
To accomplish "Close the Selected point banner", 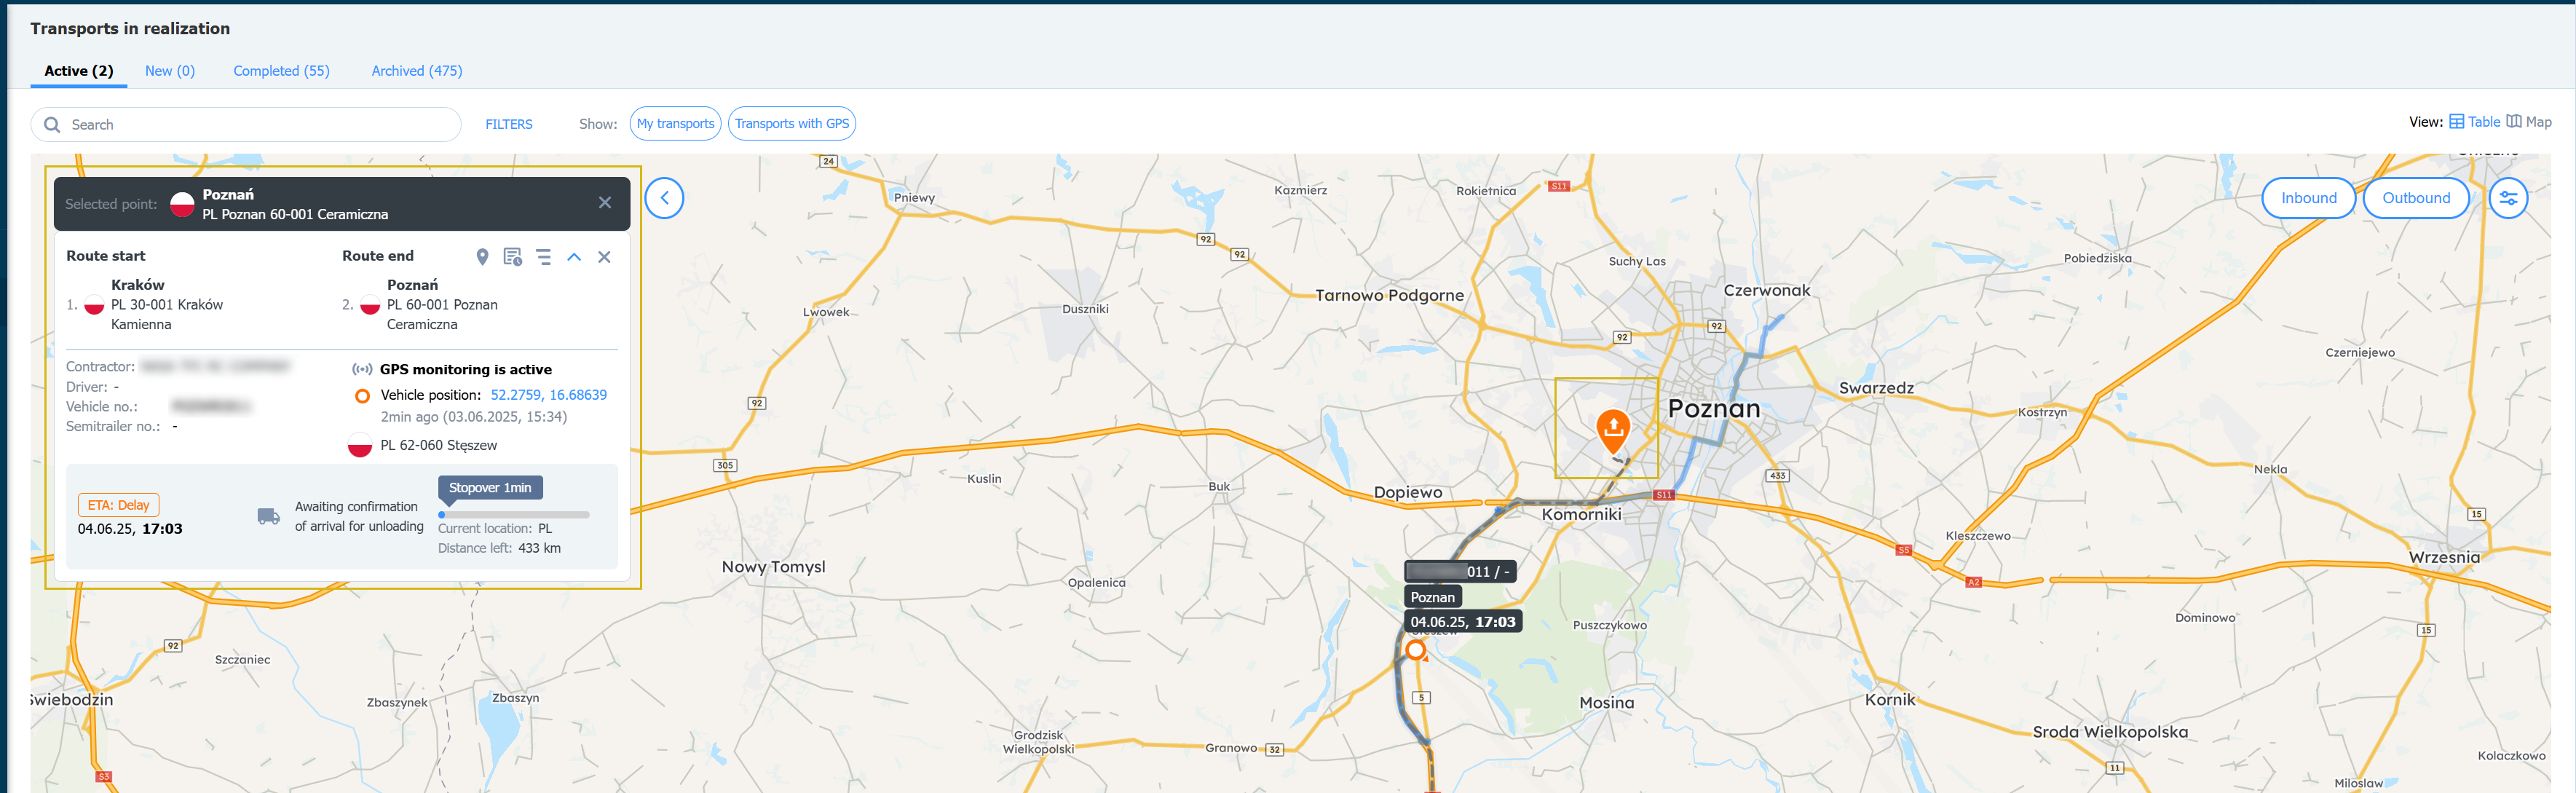I will click(605, 203).
